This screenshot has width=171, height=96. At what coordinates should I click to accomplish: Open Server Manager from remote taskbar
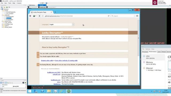pos(36,91)
